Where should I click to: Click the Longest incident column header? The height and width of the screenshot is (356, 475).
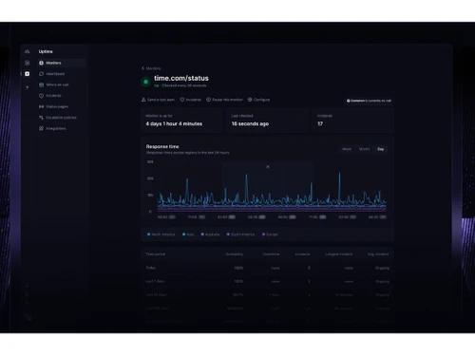tap(338, 254)
